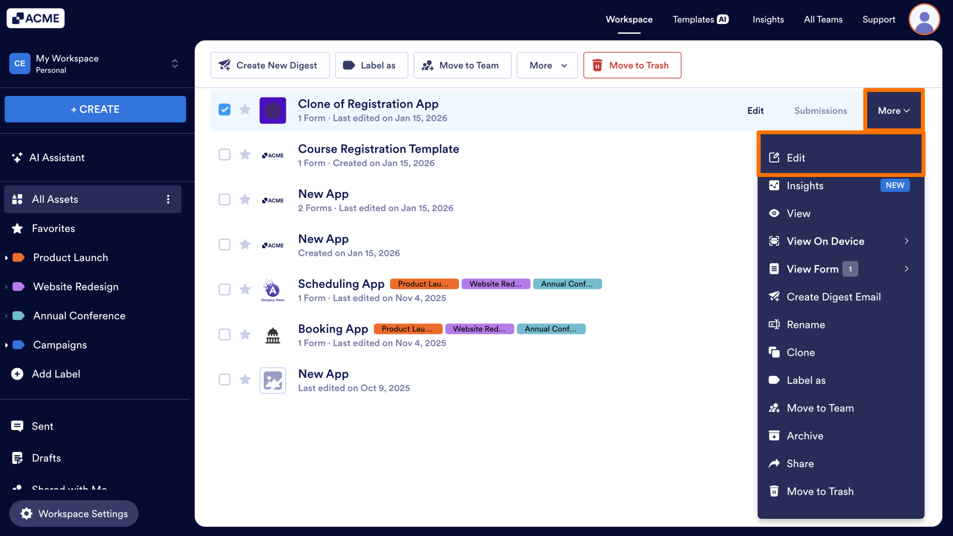Click the red Move to Trash button
The height and width of the screenshot is (536, 953).
tap(632, 65)
